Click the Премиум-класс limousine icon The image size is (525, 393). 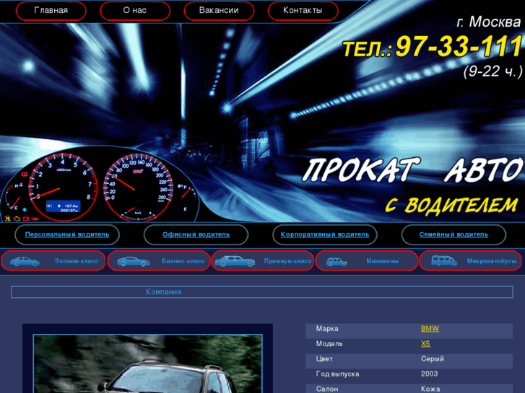235,261
